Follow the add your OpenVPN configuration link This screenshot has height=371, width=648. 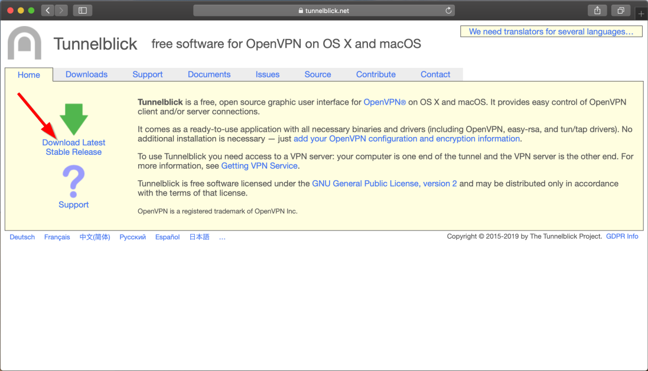click(x=406, y=139)
